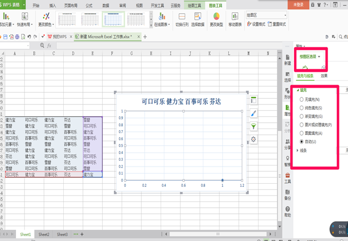Add a new document tab with plus

pyautogui.click(x=145, y=37)
